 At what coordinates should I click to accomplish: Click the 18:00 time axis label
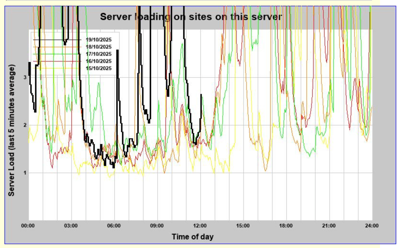pyautogui.click(x=286, y=226)
